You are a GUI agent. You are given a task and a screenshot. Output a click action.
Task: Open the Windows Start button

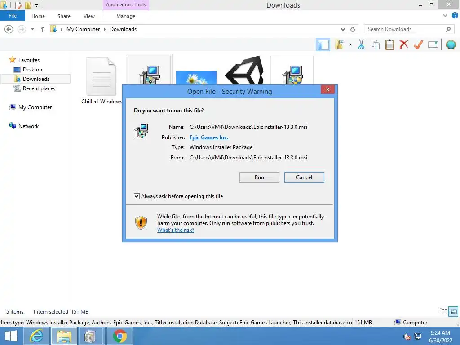11,336
